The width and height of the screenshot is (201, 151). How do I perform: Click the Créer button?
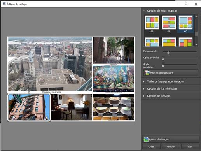151,147
